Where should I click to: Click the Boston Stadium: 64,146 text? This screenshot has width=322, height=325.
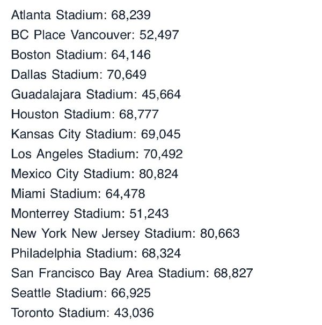[81, 55]
